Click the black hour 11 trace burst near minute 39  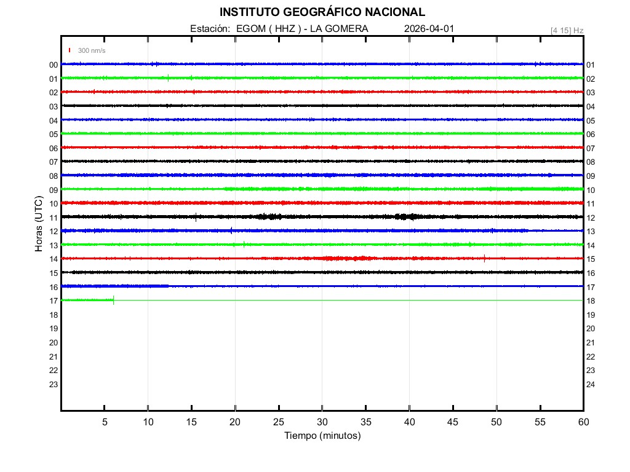(405, 216)
